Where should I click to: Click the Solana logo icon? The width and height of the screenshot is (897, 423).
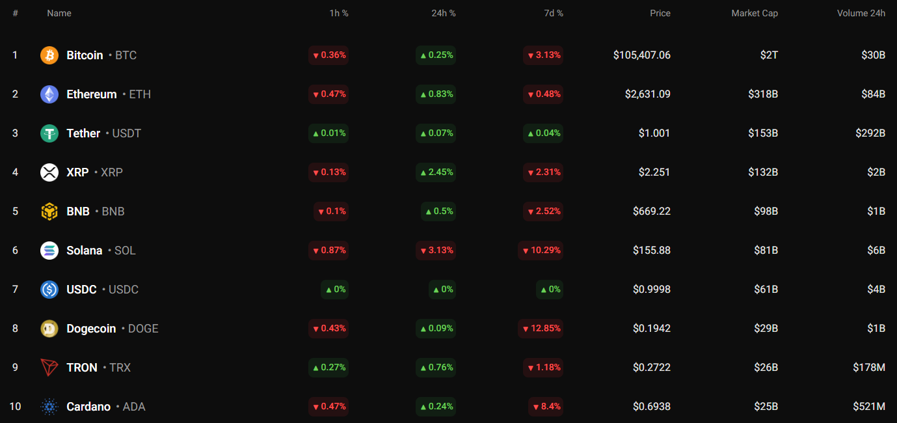49,251
